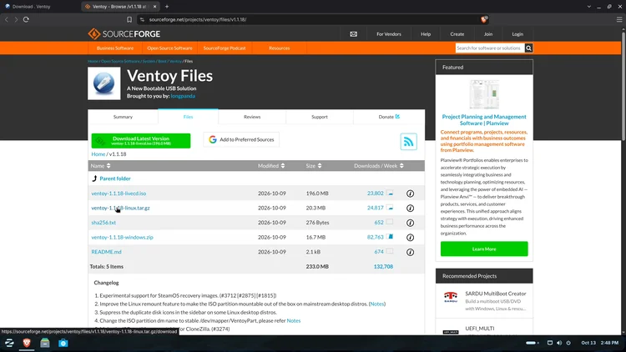Go to Parent folder
626x352 pixels.
point(115,179)
